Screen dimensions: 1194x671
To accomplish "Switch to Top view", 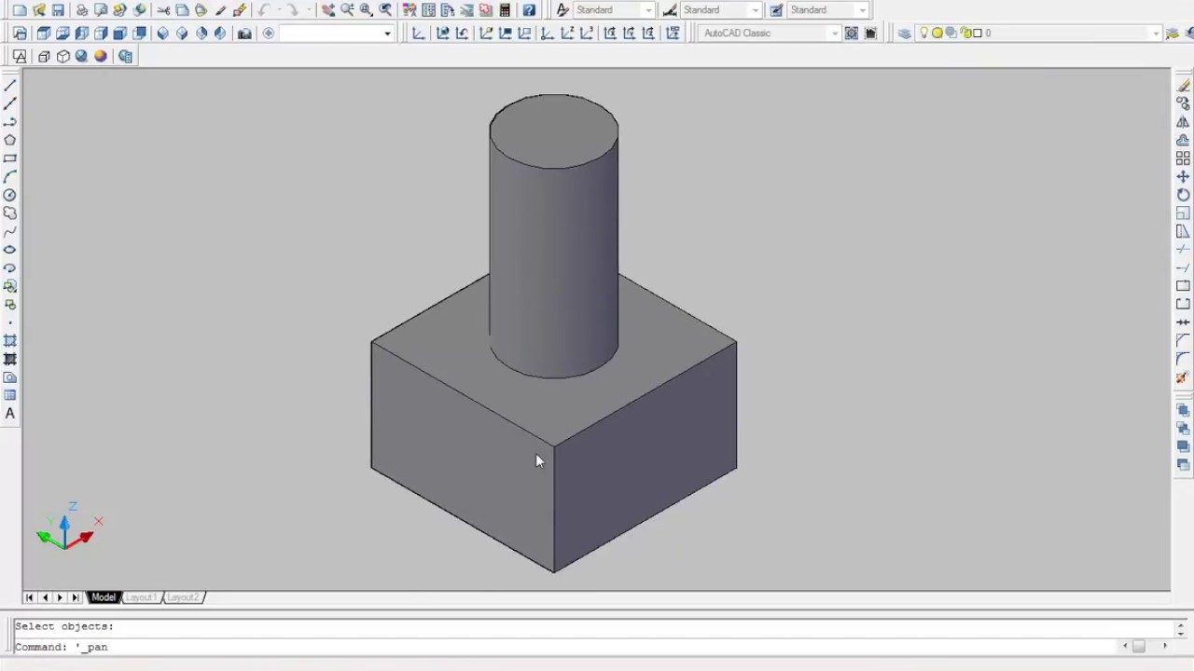I will pyautogui.click(x=44, y=34).
